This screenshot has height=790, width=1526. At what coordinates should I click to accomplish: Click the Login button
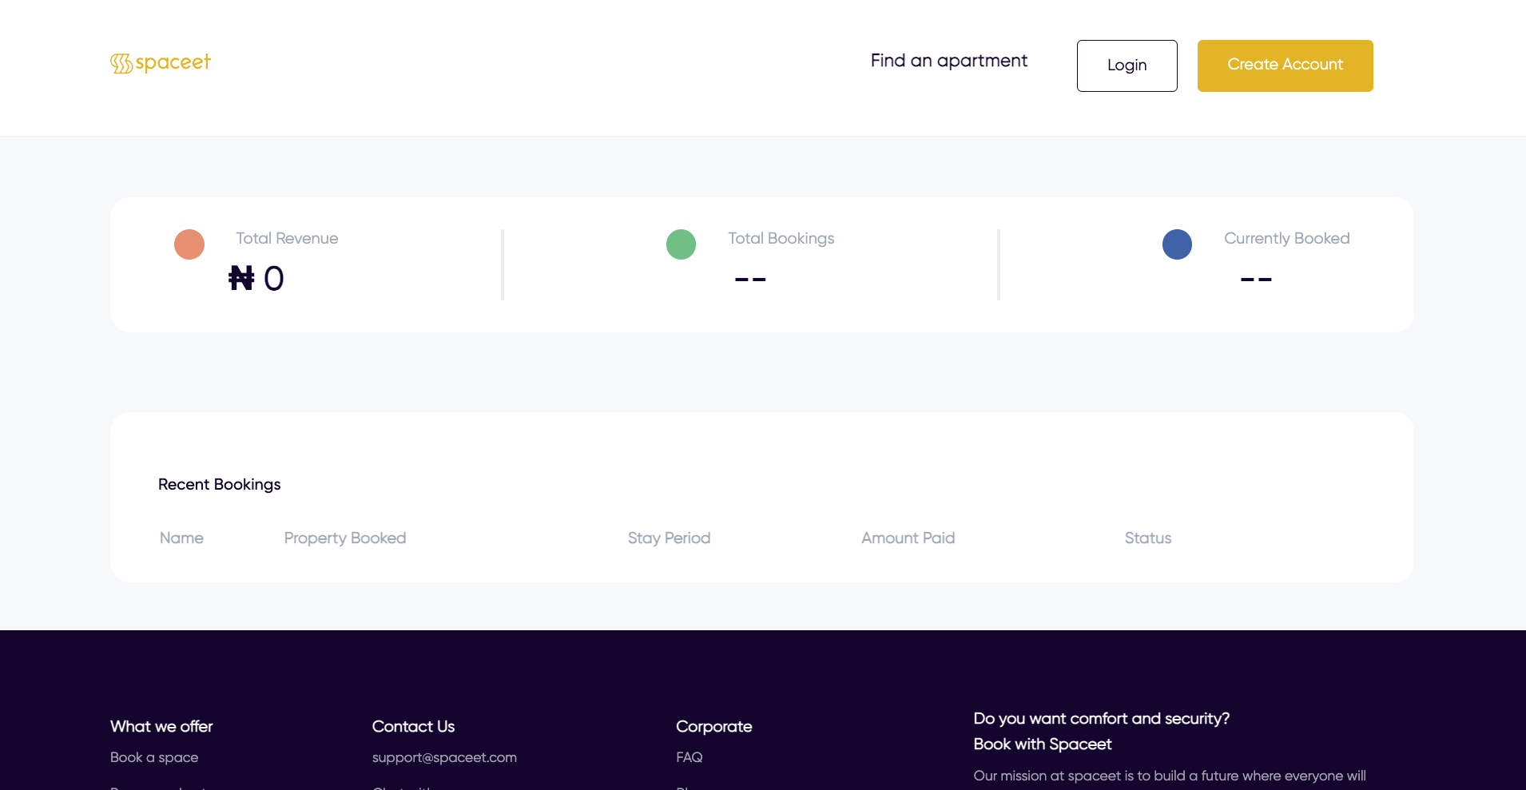click(x=1127, y=66)
